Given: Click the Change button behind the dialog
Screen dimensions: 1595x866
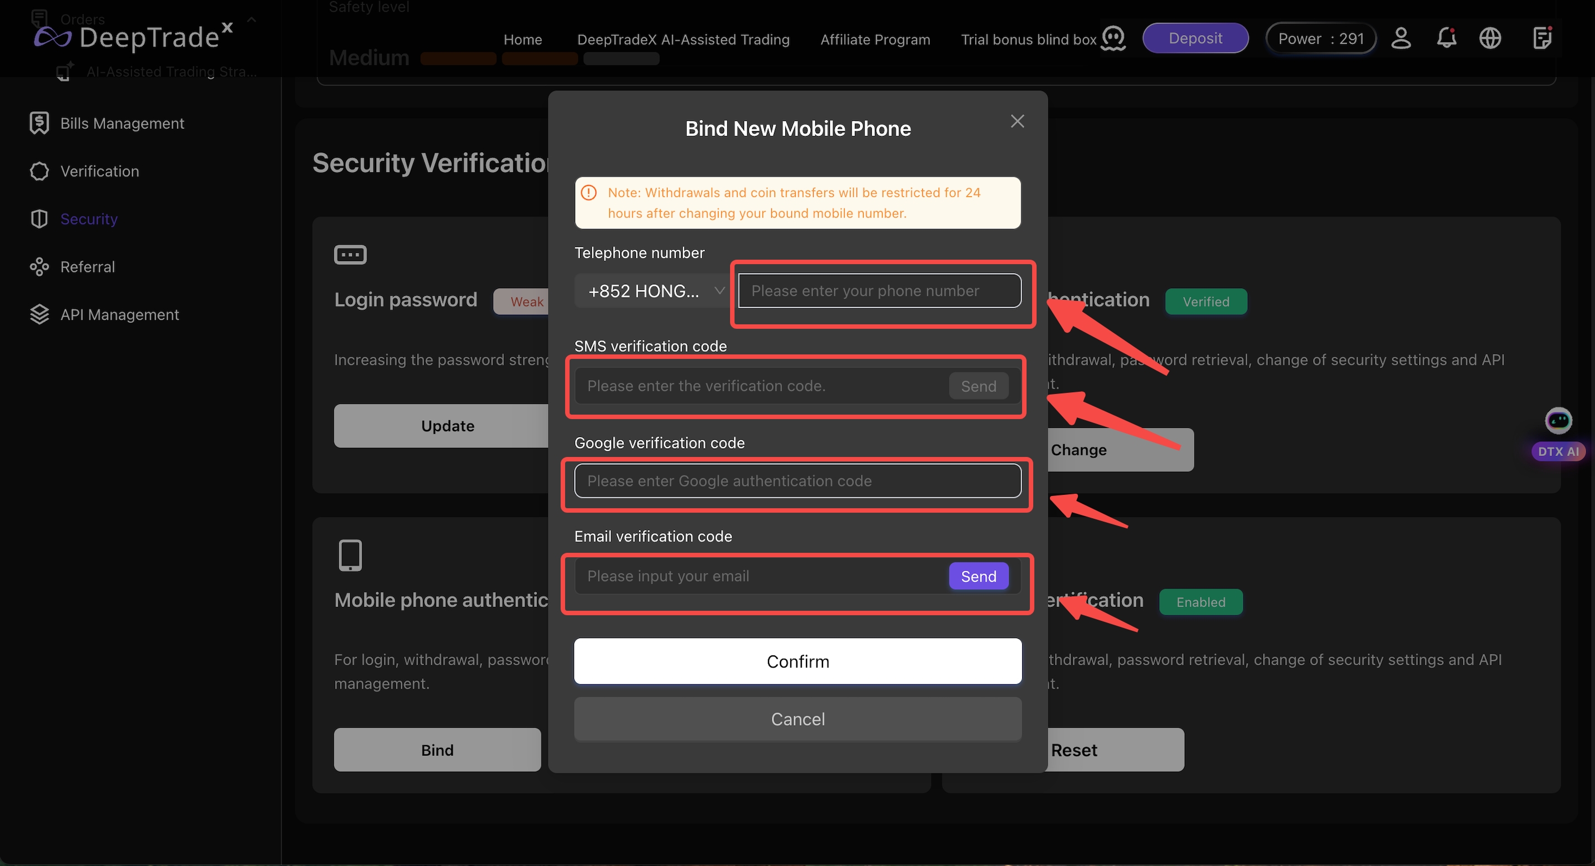Looking at the screenshot, I should tap(1120, 450).
